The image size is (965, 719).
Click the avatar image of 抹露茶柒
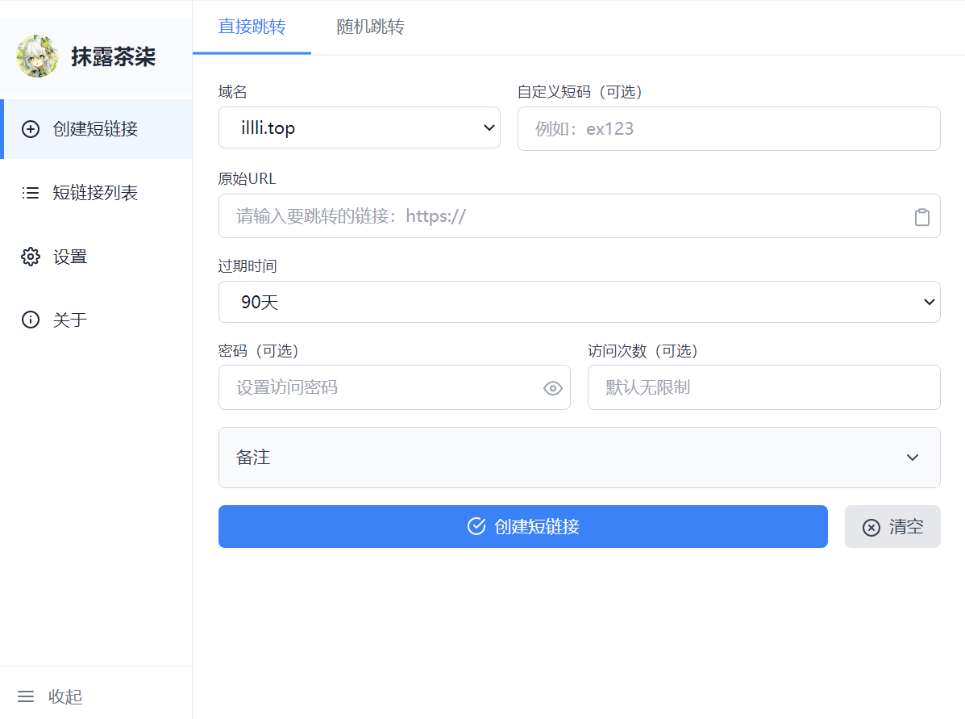[38, 56]
